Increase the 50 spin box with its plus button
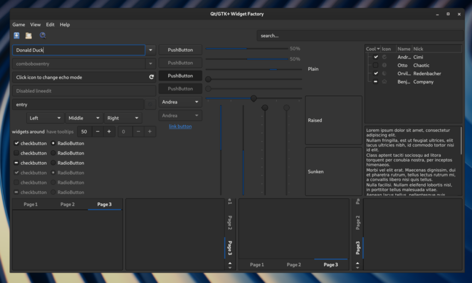Screen dimensions: 472x283 [109, 131]
